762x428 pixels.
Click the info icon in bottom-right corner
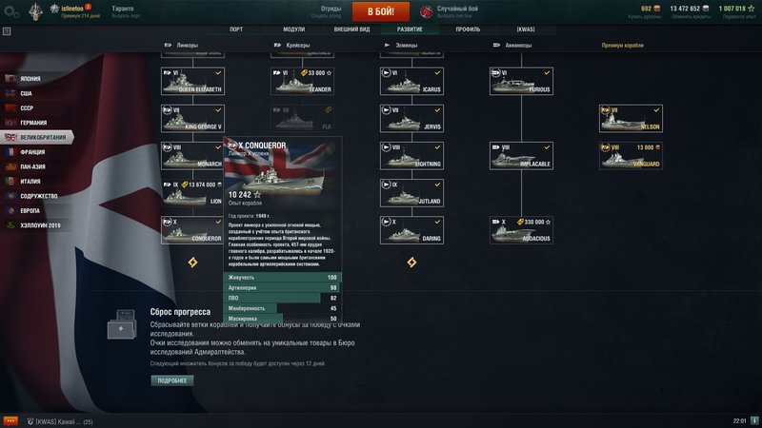[754, 420]
